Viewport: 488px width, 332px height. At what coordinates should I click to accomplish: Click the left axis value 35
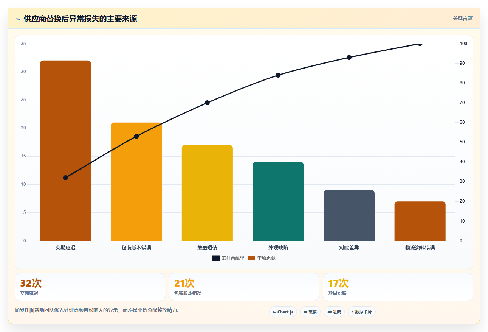tap(23, 44)
